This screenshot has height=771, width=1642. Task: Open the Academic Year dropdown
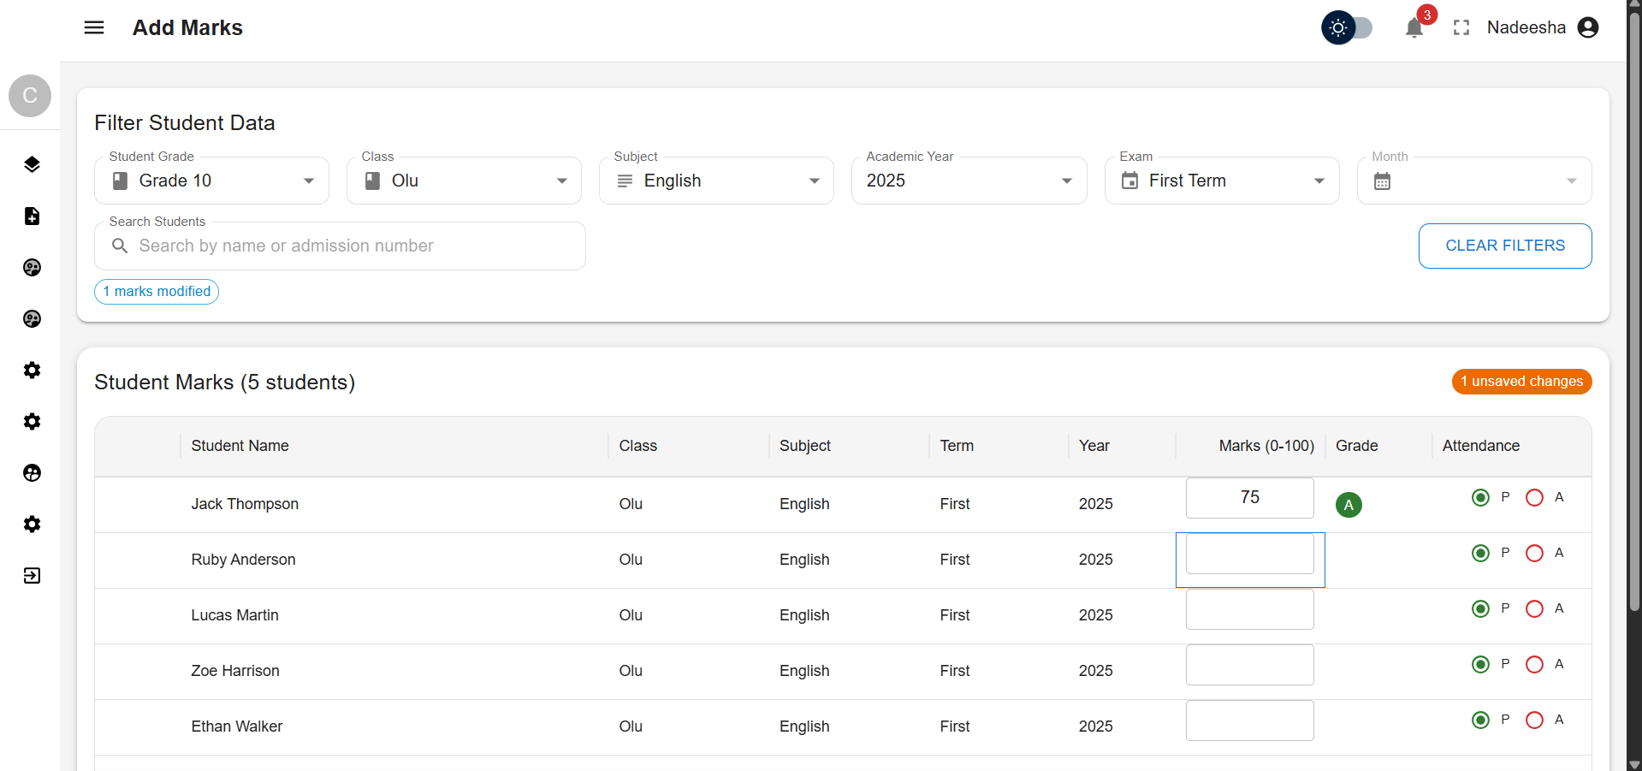point(969,181)
